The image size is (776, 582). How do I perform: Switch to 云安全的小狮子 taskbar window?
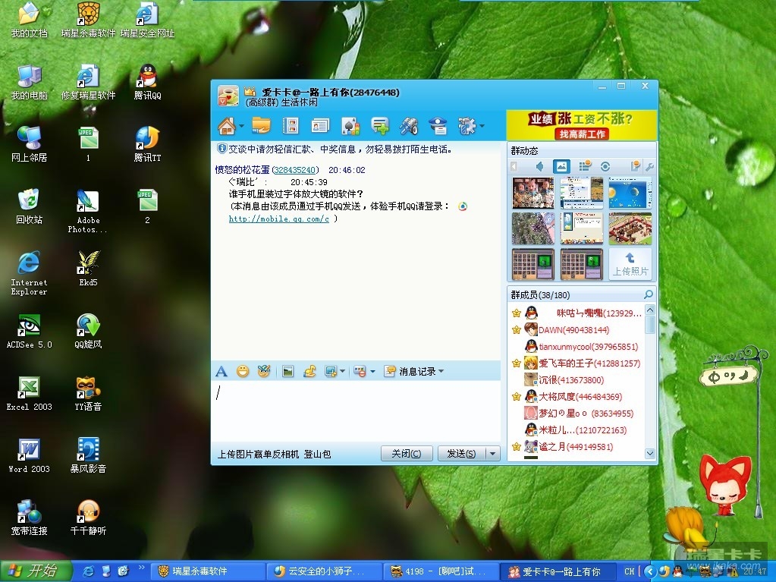pyautogui.click(x=324, y=571)
